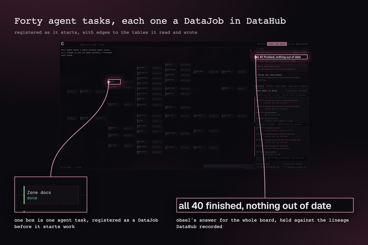Click the 'checked tips by payment' activity entry
Image resolution: width=368 pixels, height=245 pixels.
point(281,107)
